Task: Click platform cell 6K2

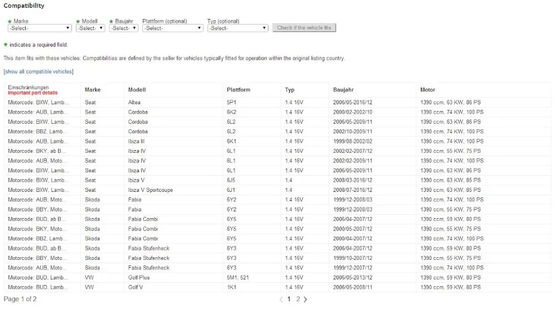Action: click(232, 112)
